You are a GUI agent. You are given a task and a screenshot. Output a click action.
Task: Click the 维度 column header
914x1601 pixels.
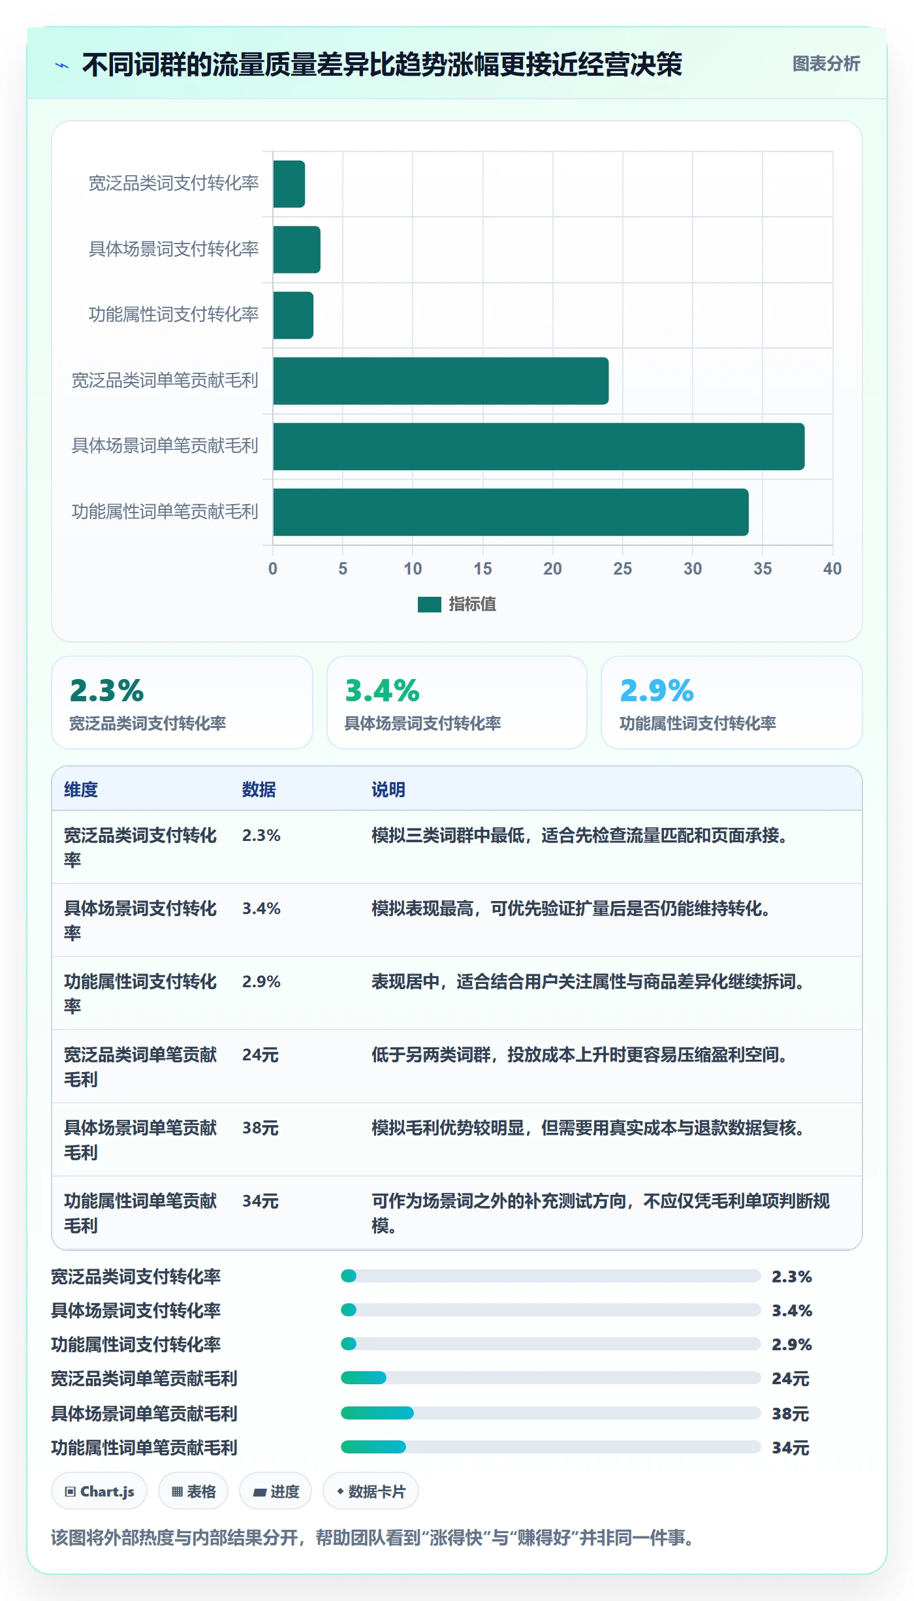[x=81, y=789]
